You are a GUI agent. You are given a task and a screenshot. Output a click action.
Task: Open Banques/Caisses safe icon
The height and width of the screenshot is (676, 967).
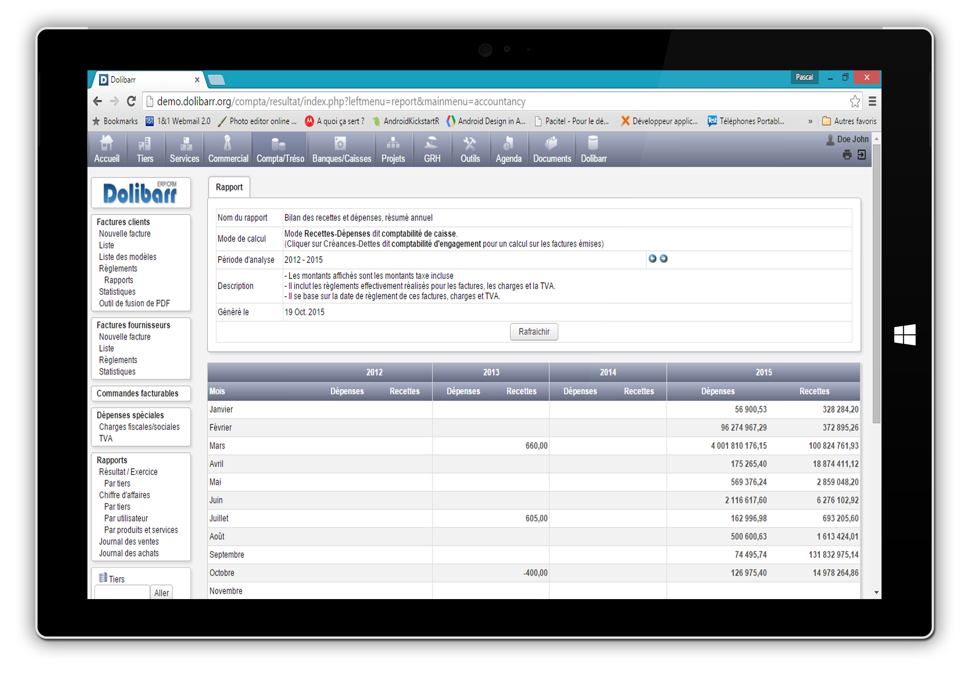pos(340,144)
